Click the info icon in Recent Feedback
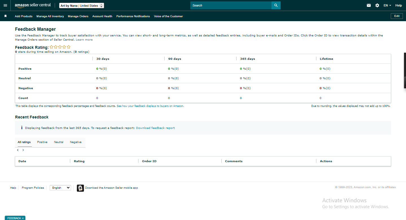 tap(22, 128)
